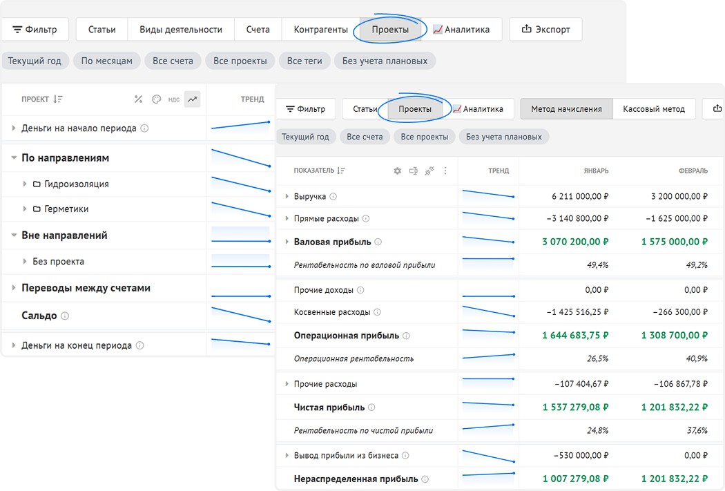This screenshot has height=491, width=725.
Task: Toggle the НДС option in ПРОЕКТ header
Action: (174, 99)
